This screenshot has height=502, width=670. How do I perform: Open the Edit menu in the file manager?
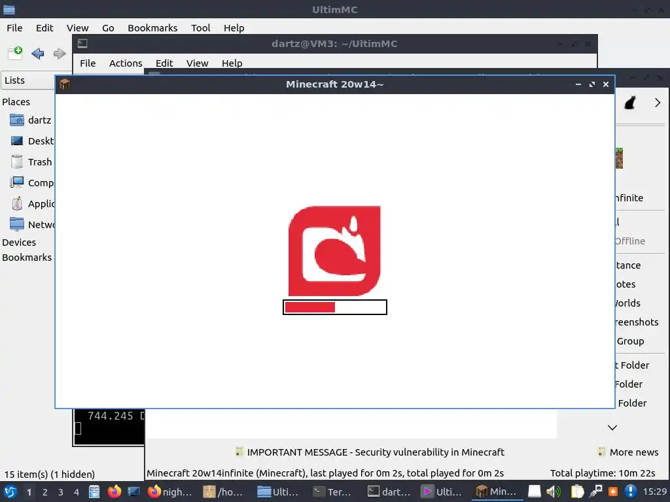(44, 27)
